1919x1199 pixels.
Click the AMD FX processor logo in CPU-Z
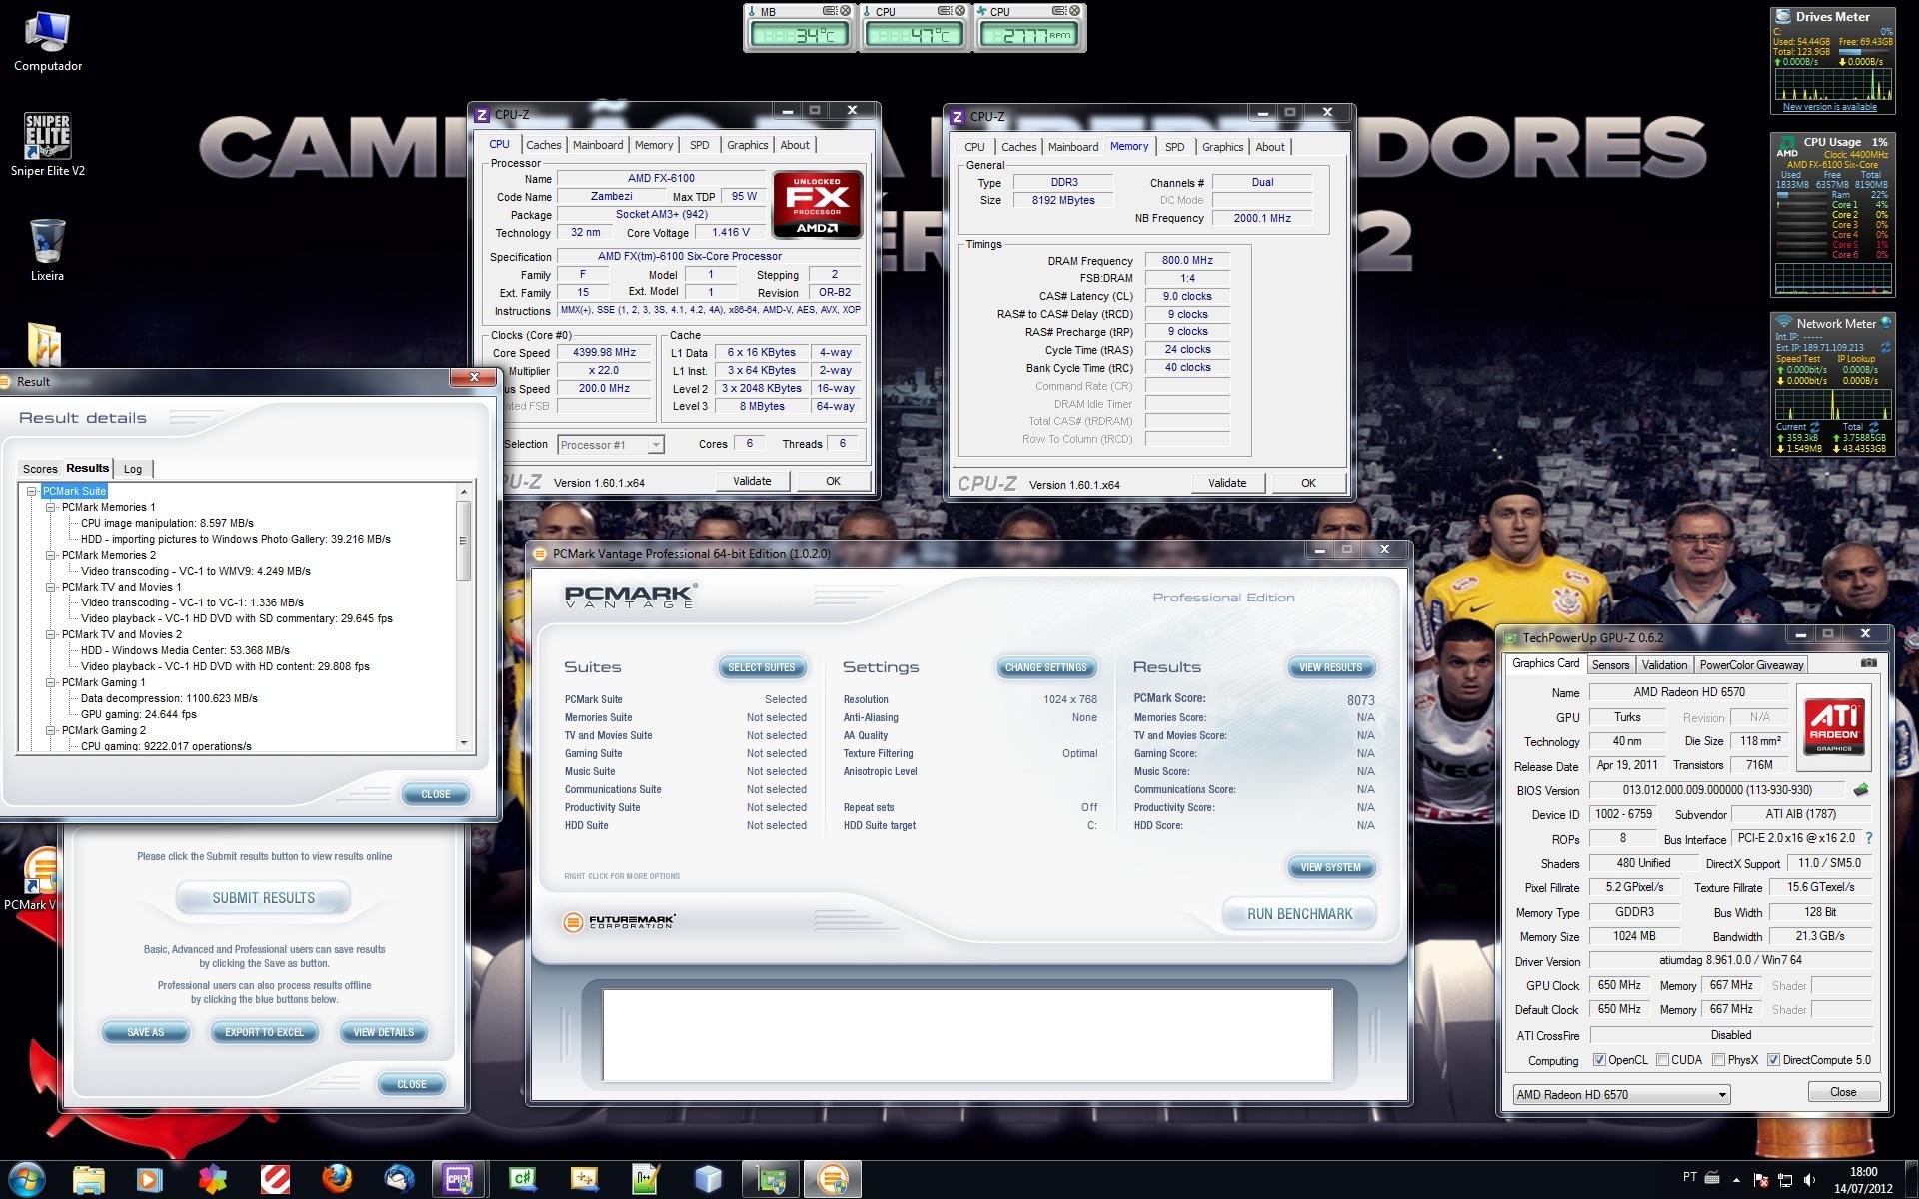click(817, 205)
